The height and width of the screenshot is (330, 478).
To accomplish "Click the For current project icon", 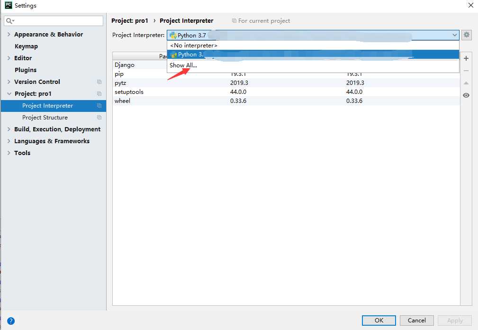I will tap(234, 21).
